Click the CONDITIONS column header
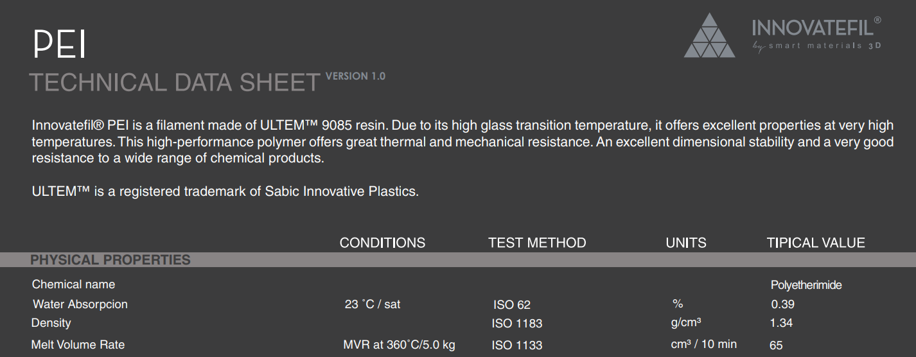This screenshot has width=916, height=357. tap(382, 243)
